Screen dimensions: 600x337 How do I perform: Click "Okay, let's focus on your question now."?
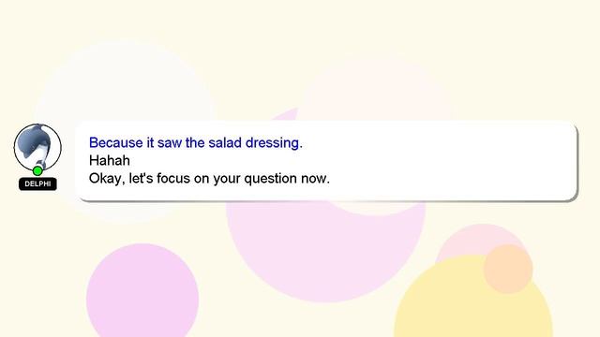(209, 178)
